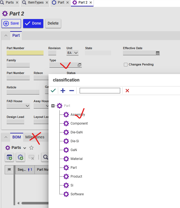
Task: Sort by the Seq... column header
Action: (25, 170)
